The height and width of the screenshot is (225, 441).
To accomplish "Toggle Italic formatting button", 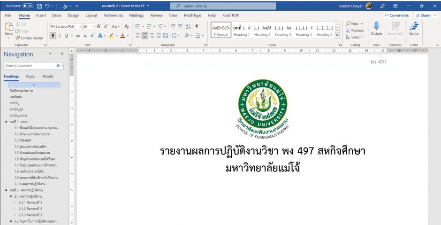I will click(x=60, y=36).
